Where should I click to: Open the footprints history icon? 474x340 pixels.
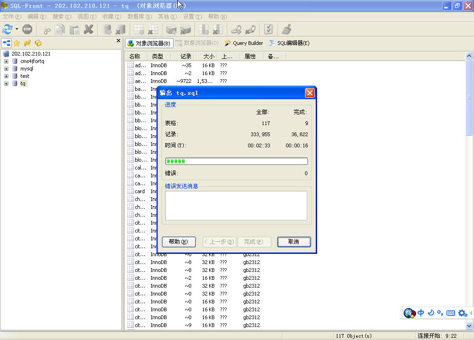point(27,43)
